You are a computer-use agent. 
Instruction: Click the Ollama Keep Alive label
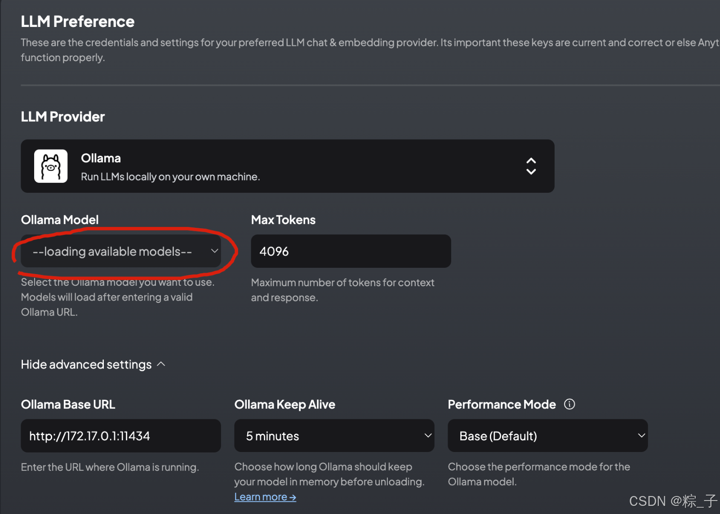coord(284,404)
